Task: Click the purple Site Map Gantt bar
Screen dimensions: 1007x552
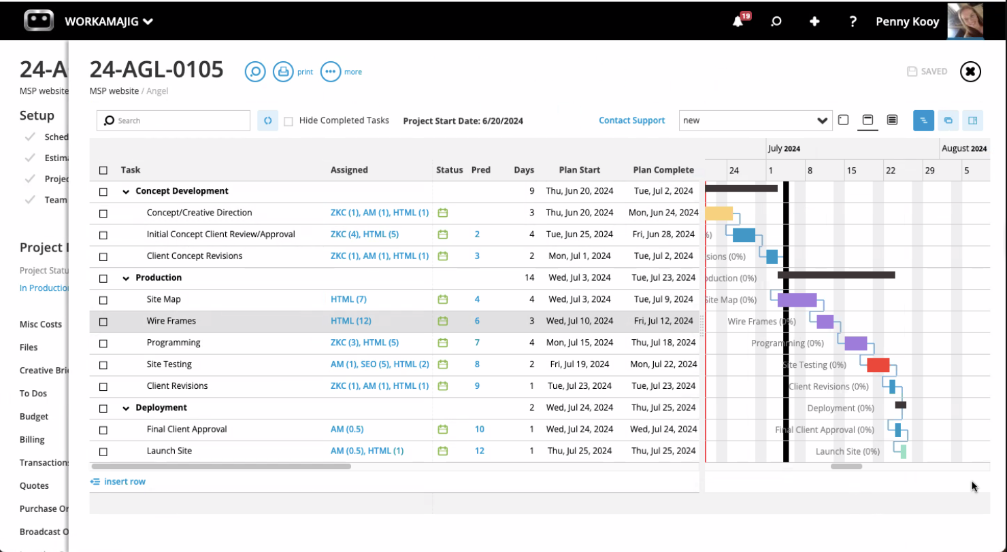Action: 797,300
